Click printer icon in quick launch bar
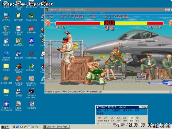 [33, 127]
